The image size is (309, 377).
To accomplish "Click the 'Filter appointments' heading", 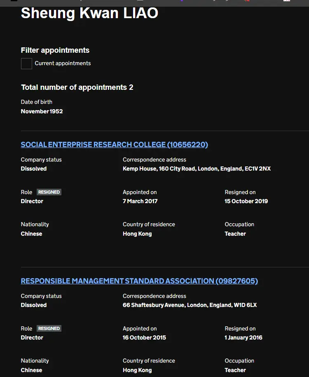I will pos(55,50).
